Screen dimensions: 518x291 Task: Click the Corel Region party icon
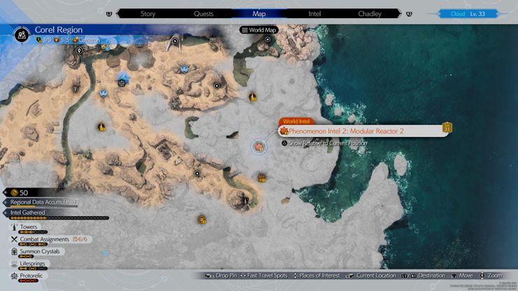[x=22, y=34]
